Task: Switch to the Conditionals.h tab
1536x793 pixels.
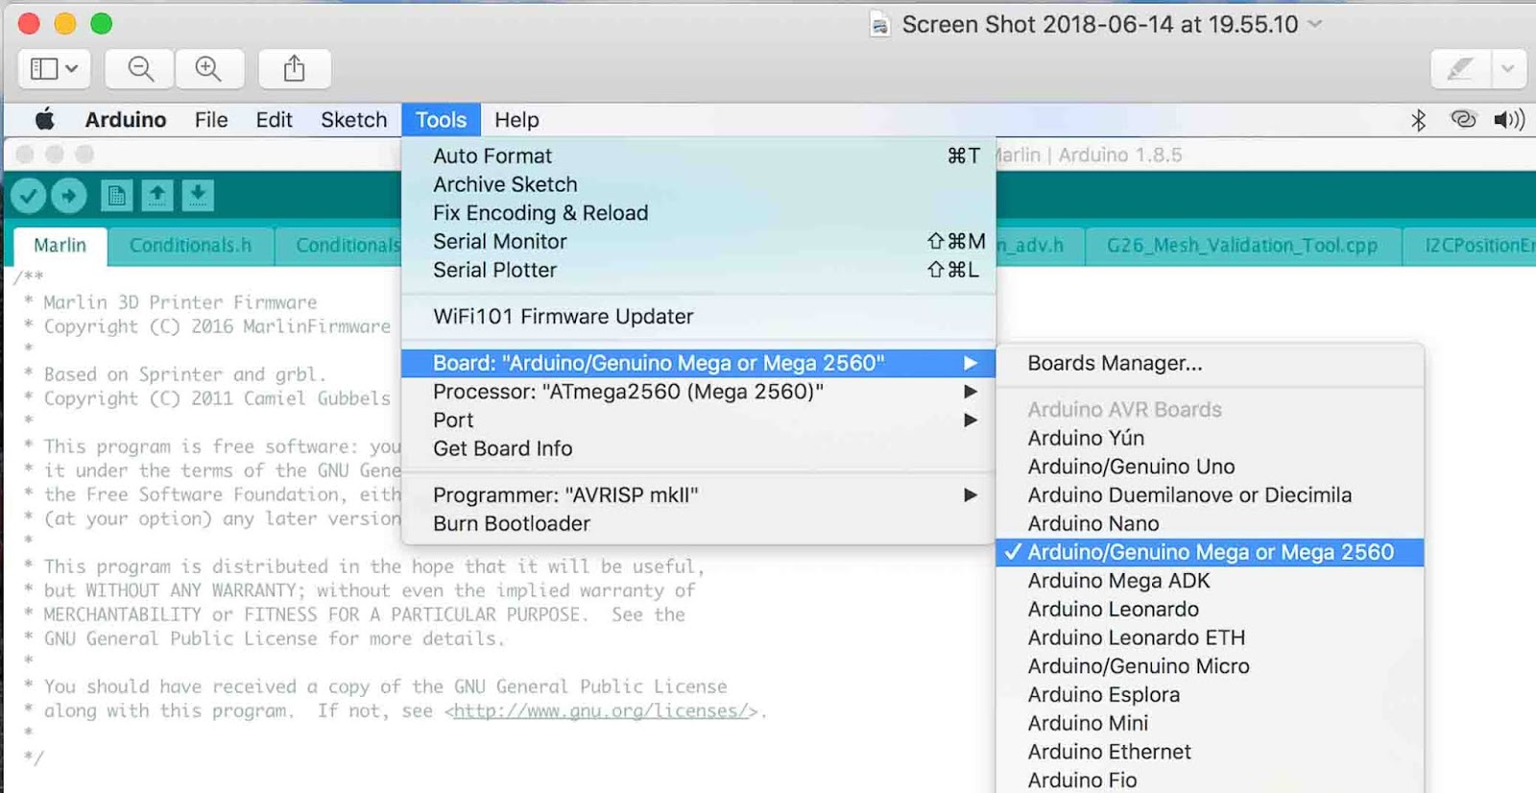Action: coord(190,246)
